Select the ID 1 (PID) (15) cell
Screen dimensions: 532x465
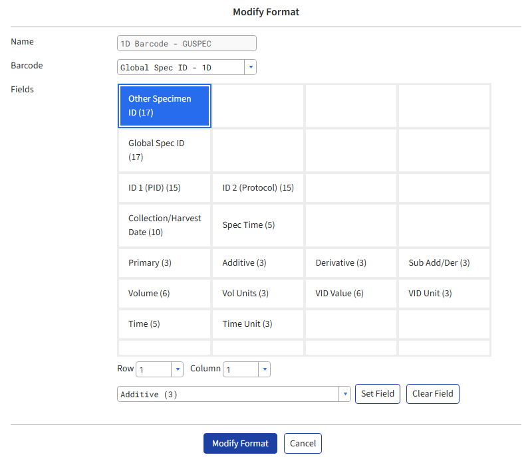pos(164,188)
